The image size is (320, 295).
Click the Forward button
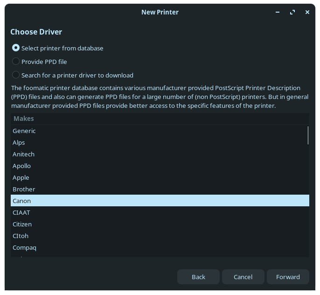click(288, 277)
